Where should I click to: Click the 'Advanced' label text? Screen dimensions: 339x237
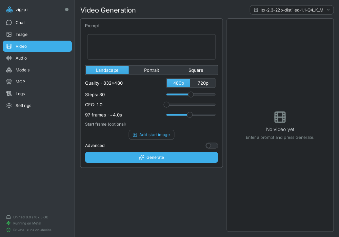click(x=95, y=146)
